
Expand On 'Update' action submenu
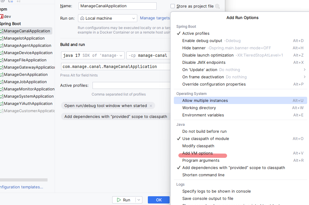tap(240, 70)
